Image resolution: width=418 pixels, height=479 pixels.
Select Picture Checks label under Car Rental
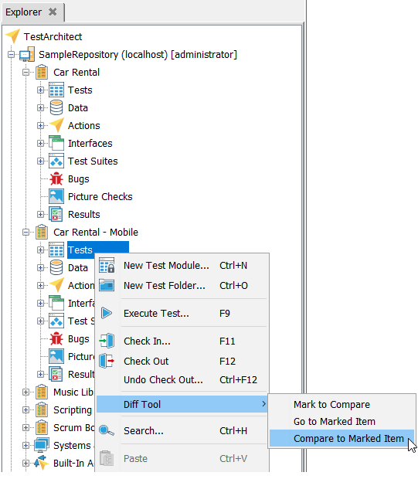pyautogui.click(x=100, y=196)
